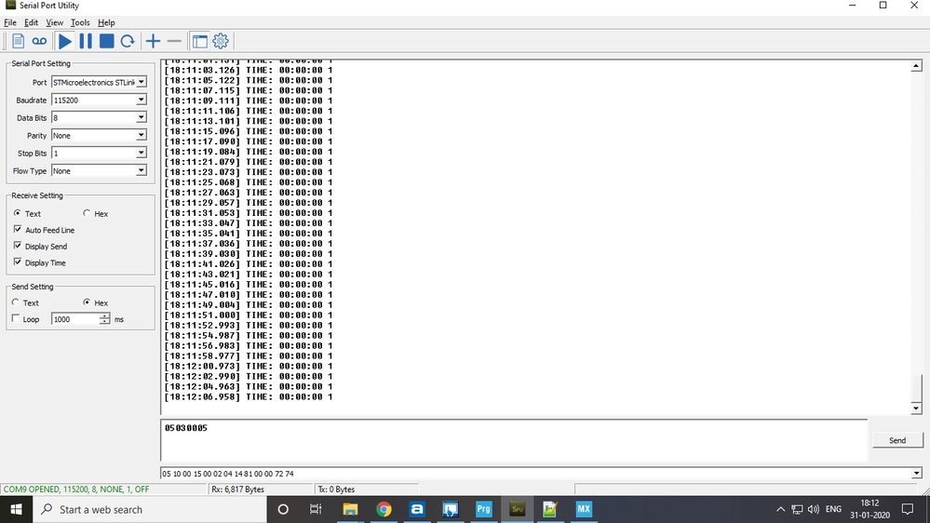930x523 pixels.
Task: Enable the Loop checkbox
Action: point(16,319)
